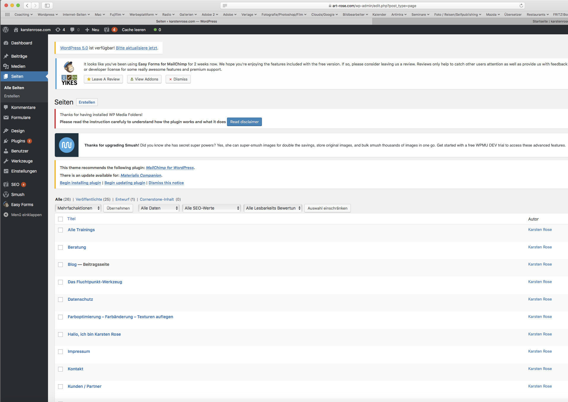Click the green status dot indicator
The width and height of the screenshot is (568, 402).
(x=155, y=30)
